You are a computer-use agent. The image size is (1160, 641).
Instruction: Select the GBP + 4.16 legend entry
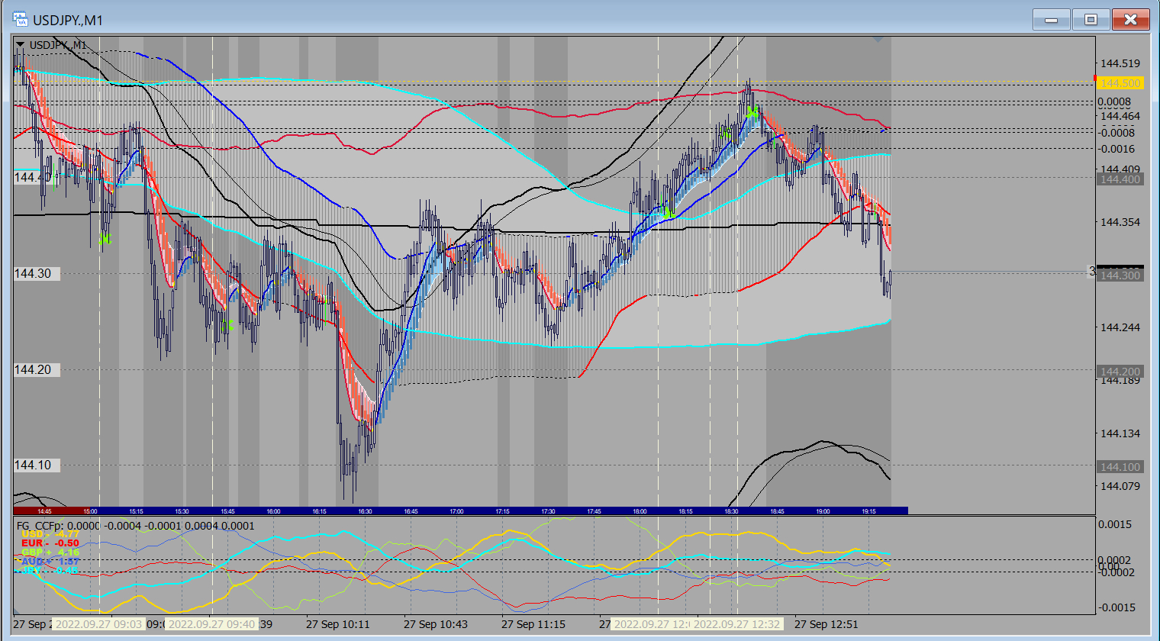(50, 552)
